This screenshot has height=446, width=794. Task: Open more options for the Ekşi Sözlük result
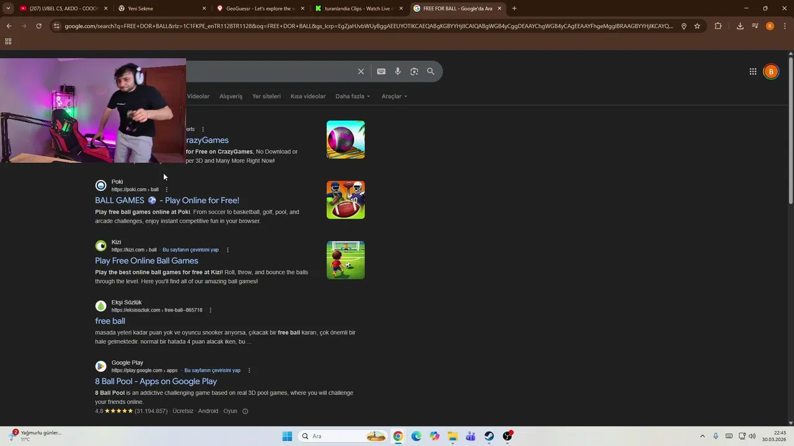click(210, 310)
